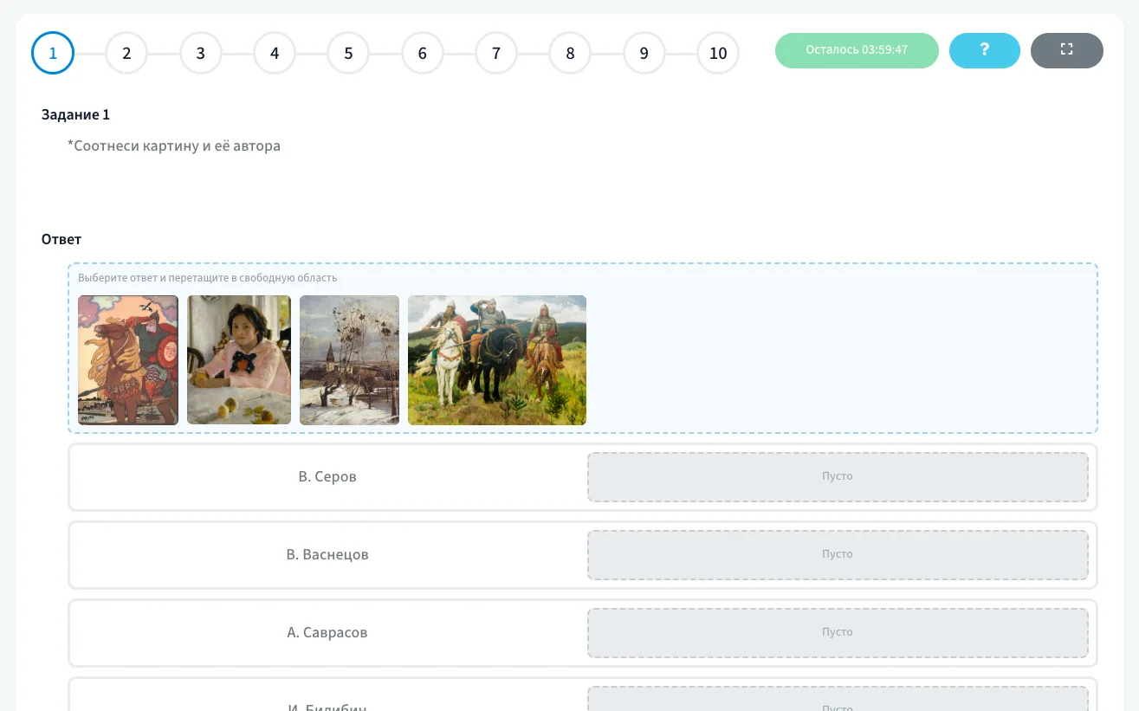Click the В. Серов author label
Viewport: 1139px width, 711px height.
pyautogui.click(x=327, y=477)
